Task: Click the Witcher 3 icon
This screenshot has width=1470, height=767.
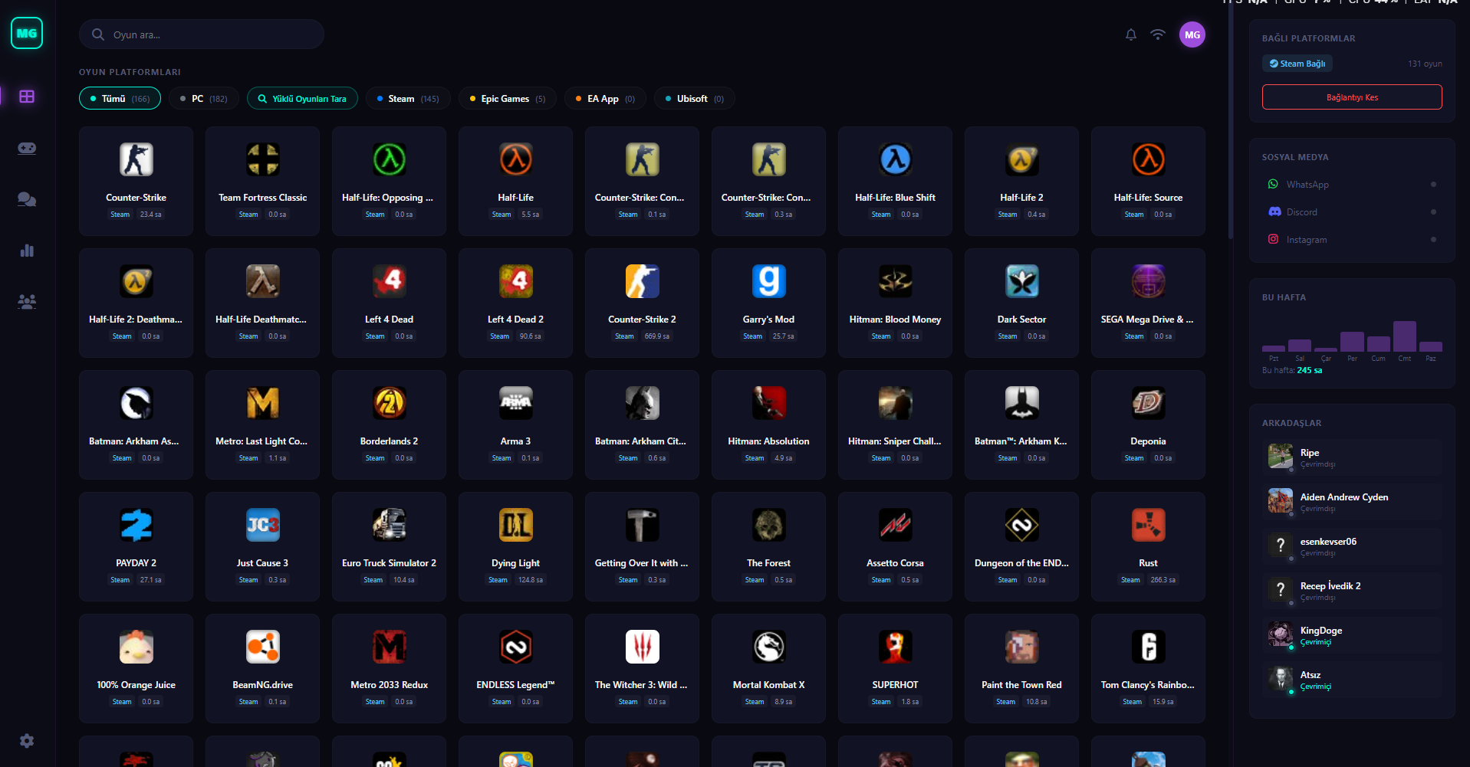Action: point(643,647)
